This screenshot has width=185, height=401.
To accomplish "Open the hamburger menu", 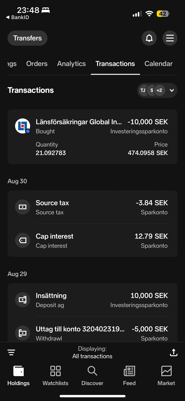I will click(170, 38).
